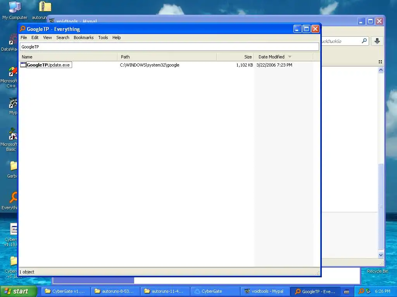The width and height of the screenshot is (397, 297).
Task: Switch to autoruns-8-53 taskbar button
Action: click(x=115, y=292)
